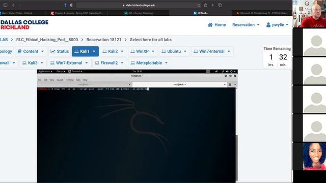Add a new Safari tab with plus icon

click(x=212, y=5)
